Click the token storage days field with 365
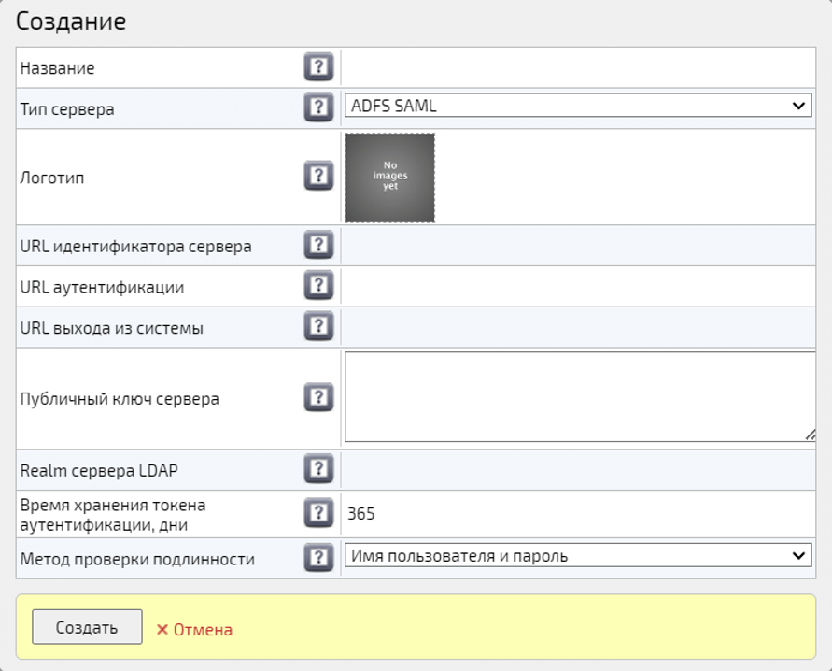 pyautogui.click(x=577, y=513)
